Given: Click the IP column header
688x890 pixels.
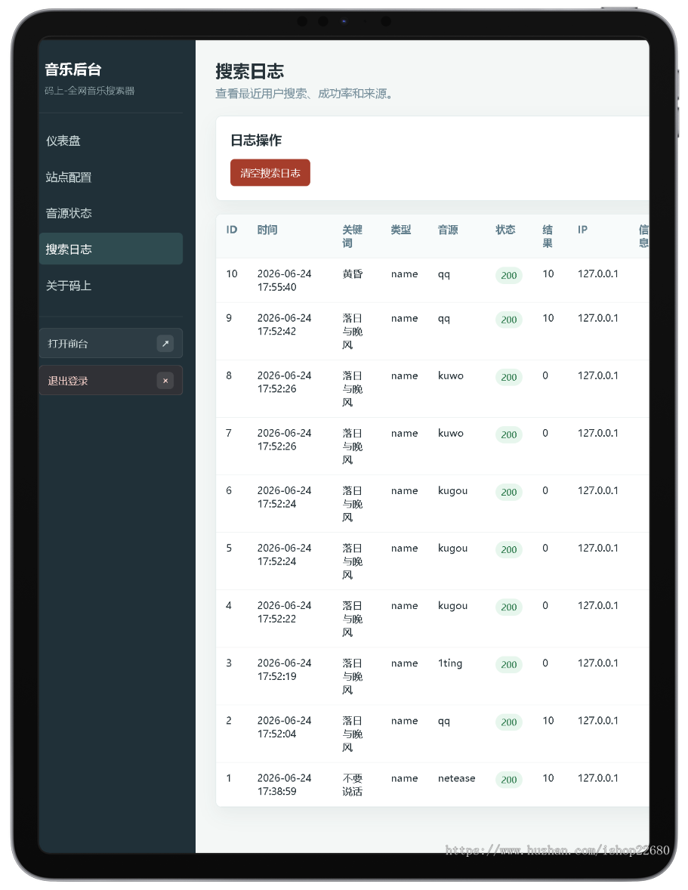Looking at the screenshot, I should [x=582, y=230].
